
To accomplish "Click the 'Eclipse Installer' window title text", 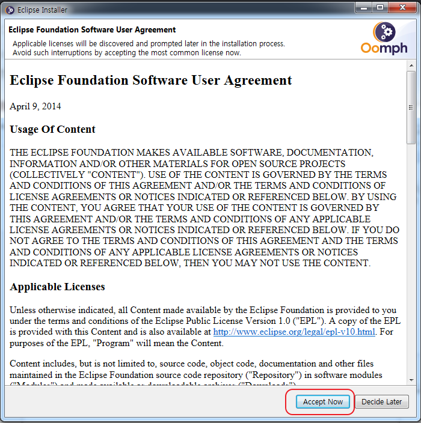I will (42, 10).
